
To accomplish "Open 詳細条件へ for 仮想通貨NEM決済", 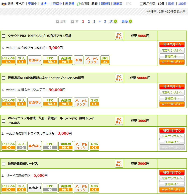I will tap(172, 98).
